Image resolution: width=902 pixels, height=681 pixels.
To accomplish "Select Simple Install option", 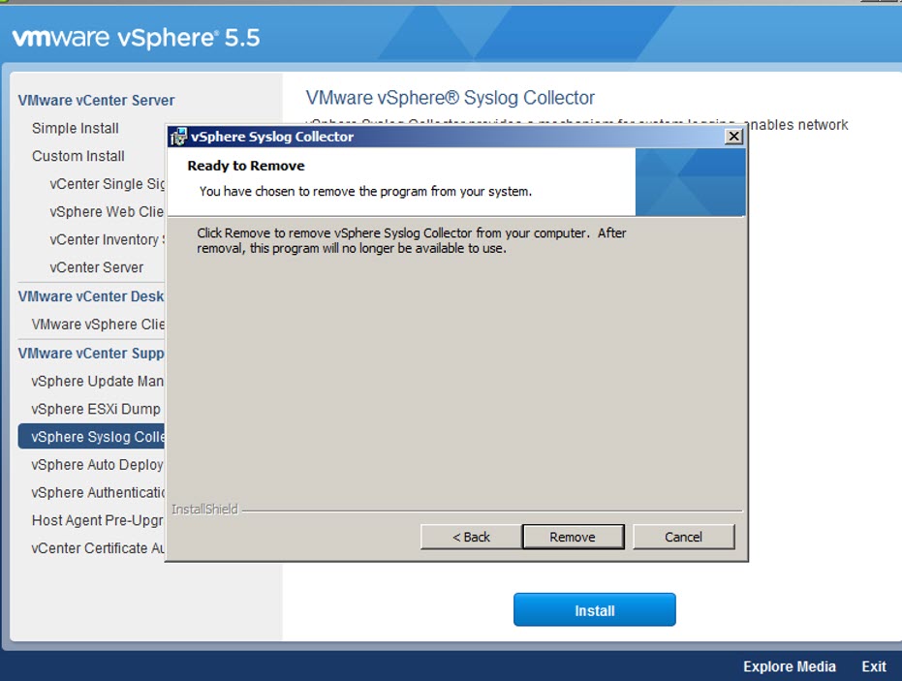I will tap(76, 128).
